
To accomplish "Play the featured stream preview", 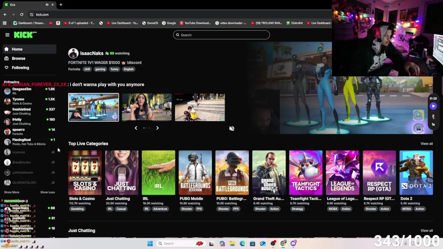I will [x=433, y=106].
